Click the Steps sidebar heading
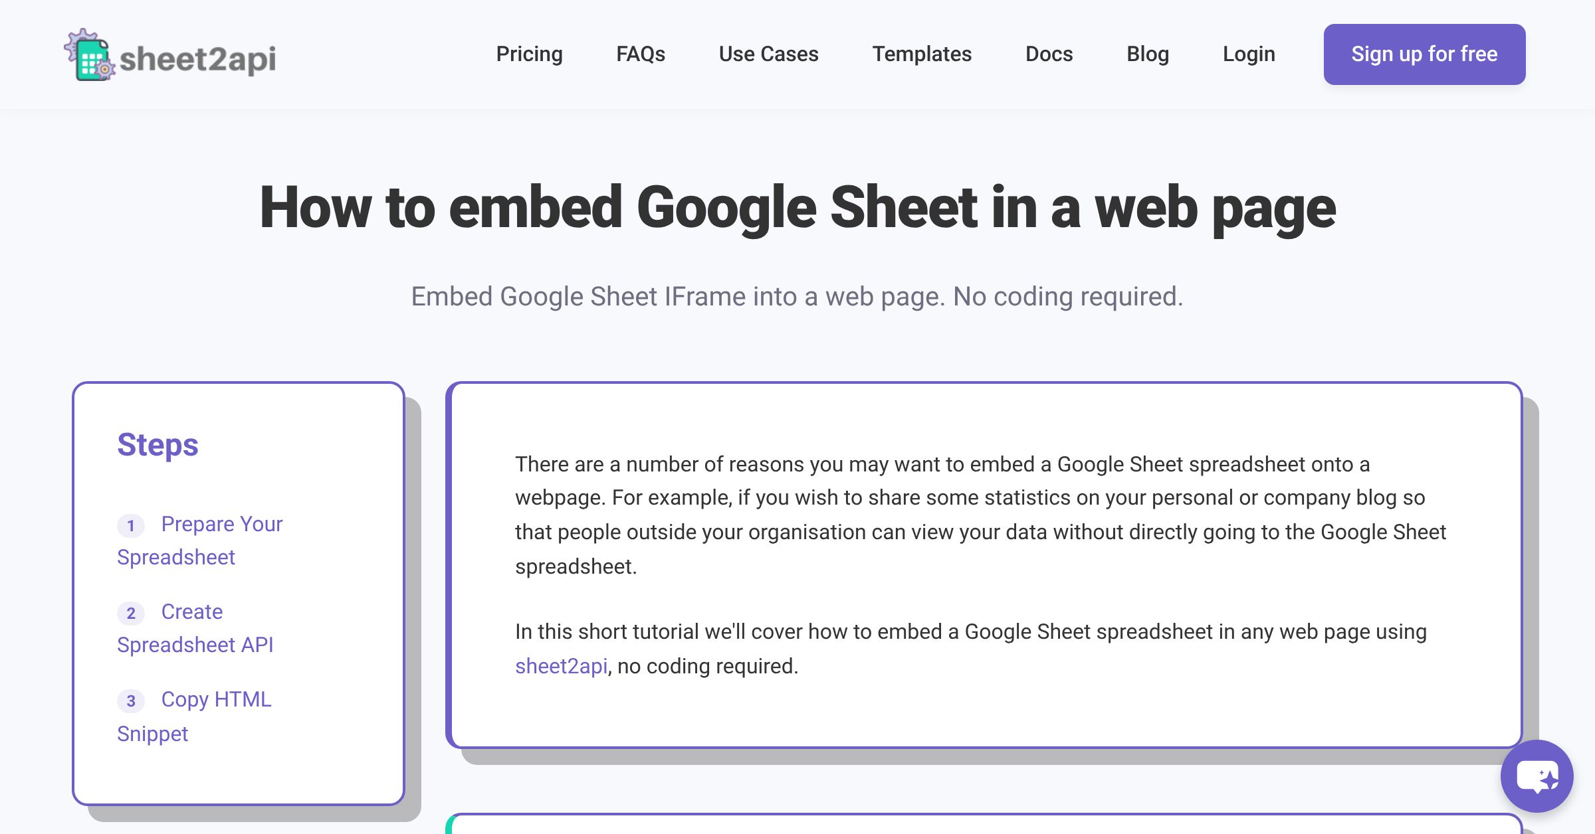 tap(158, 445)
